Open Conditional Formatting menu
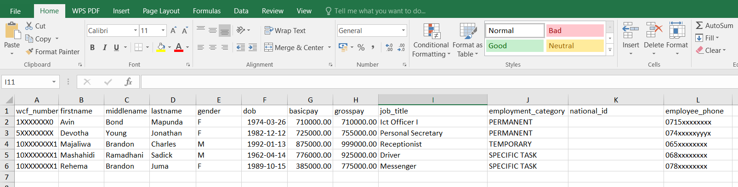The image size is (738, 187). (431, 40)
